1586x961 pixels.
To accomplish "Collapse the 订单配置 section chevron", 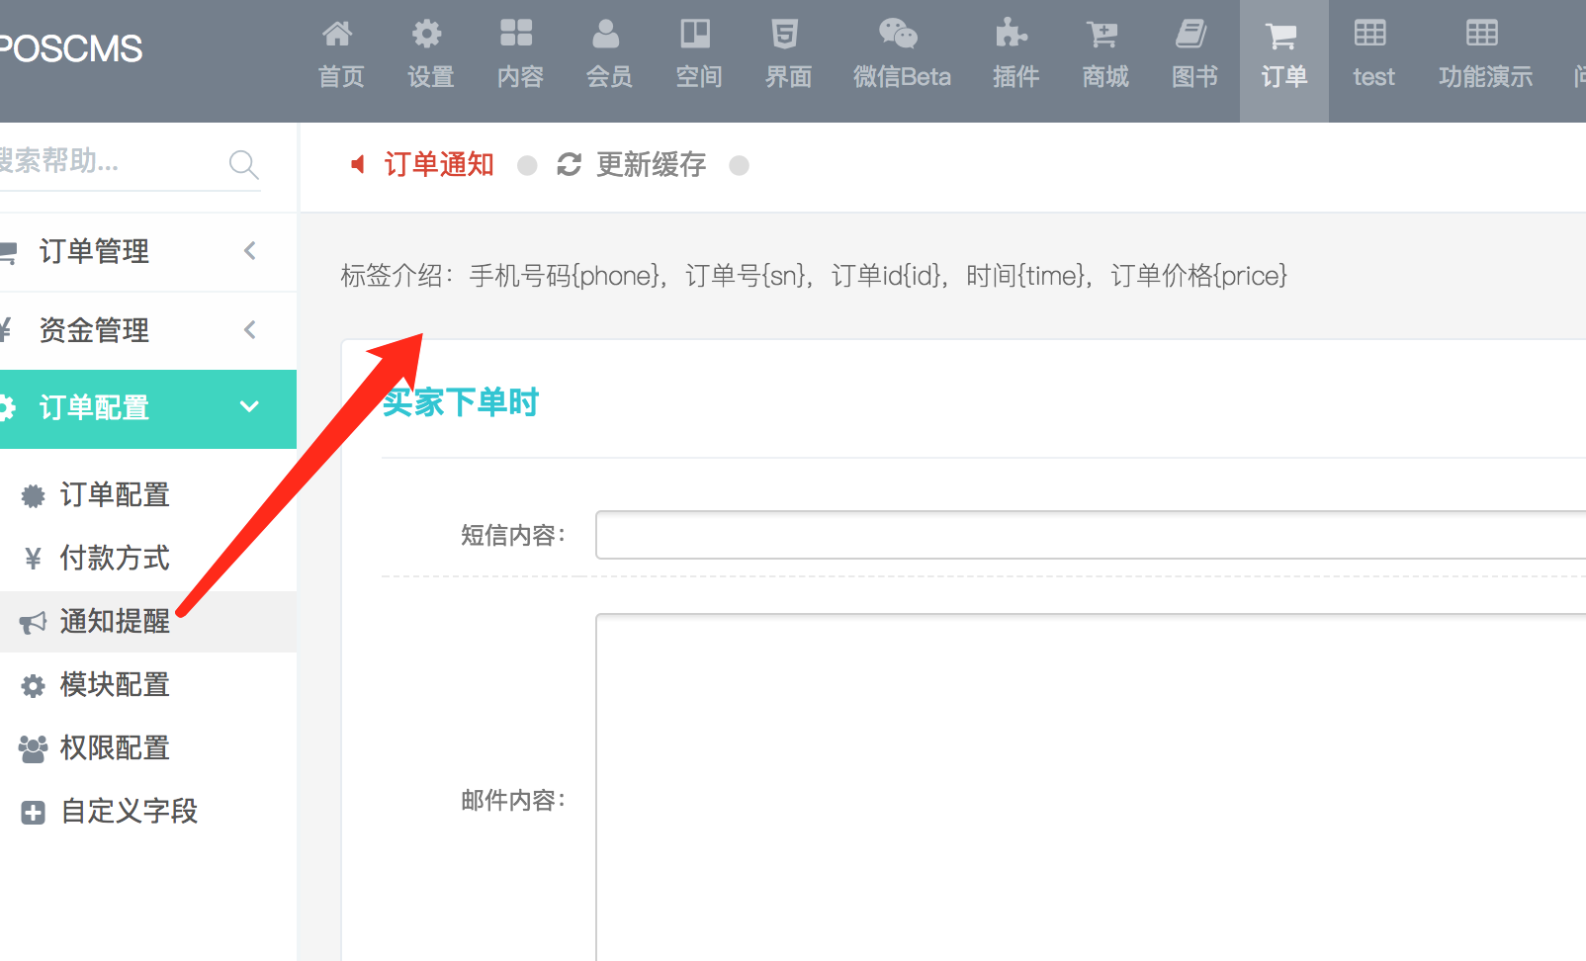I will pos(250,406).
